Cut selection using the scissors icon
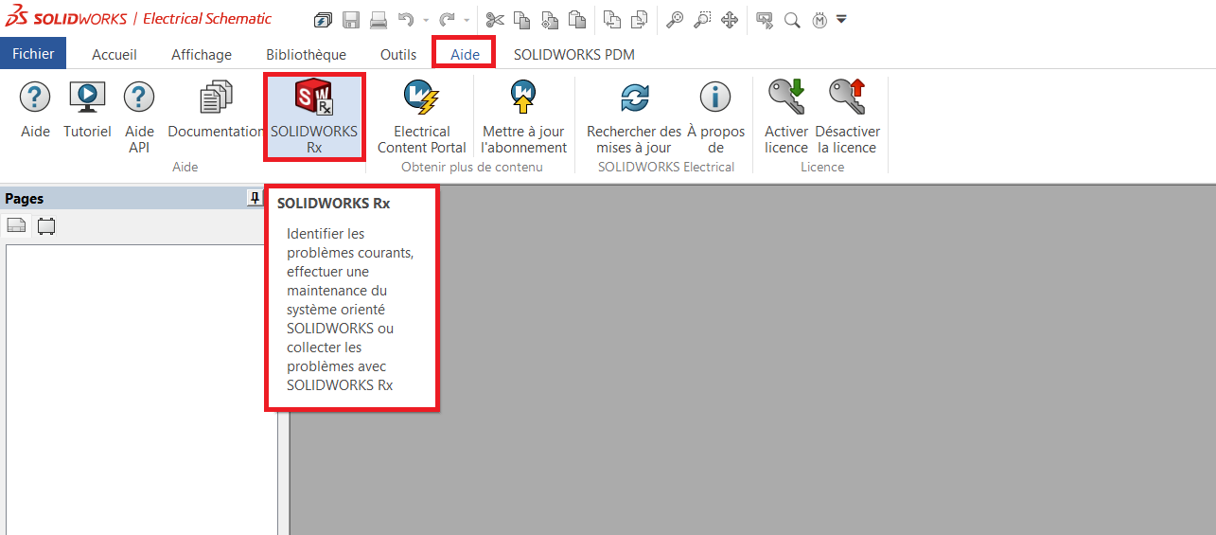 point(495,19)
